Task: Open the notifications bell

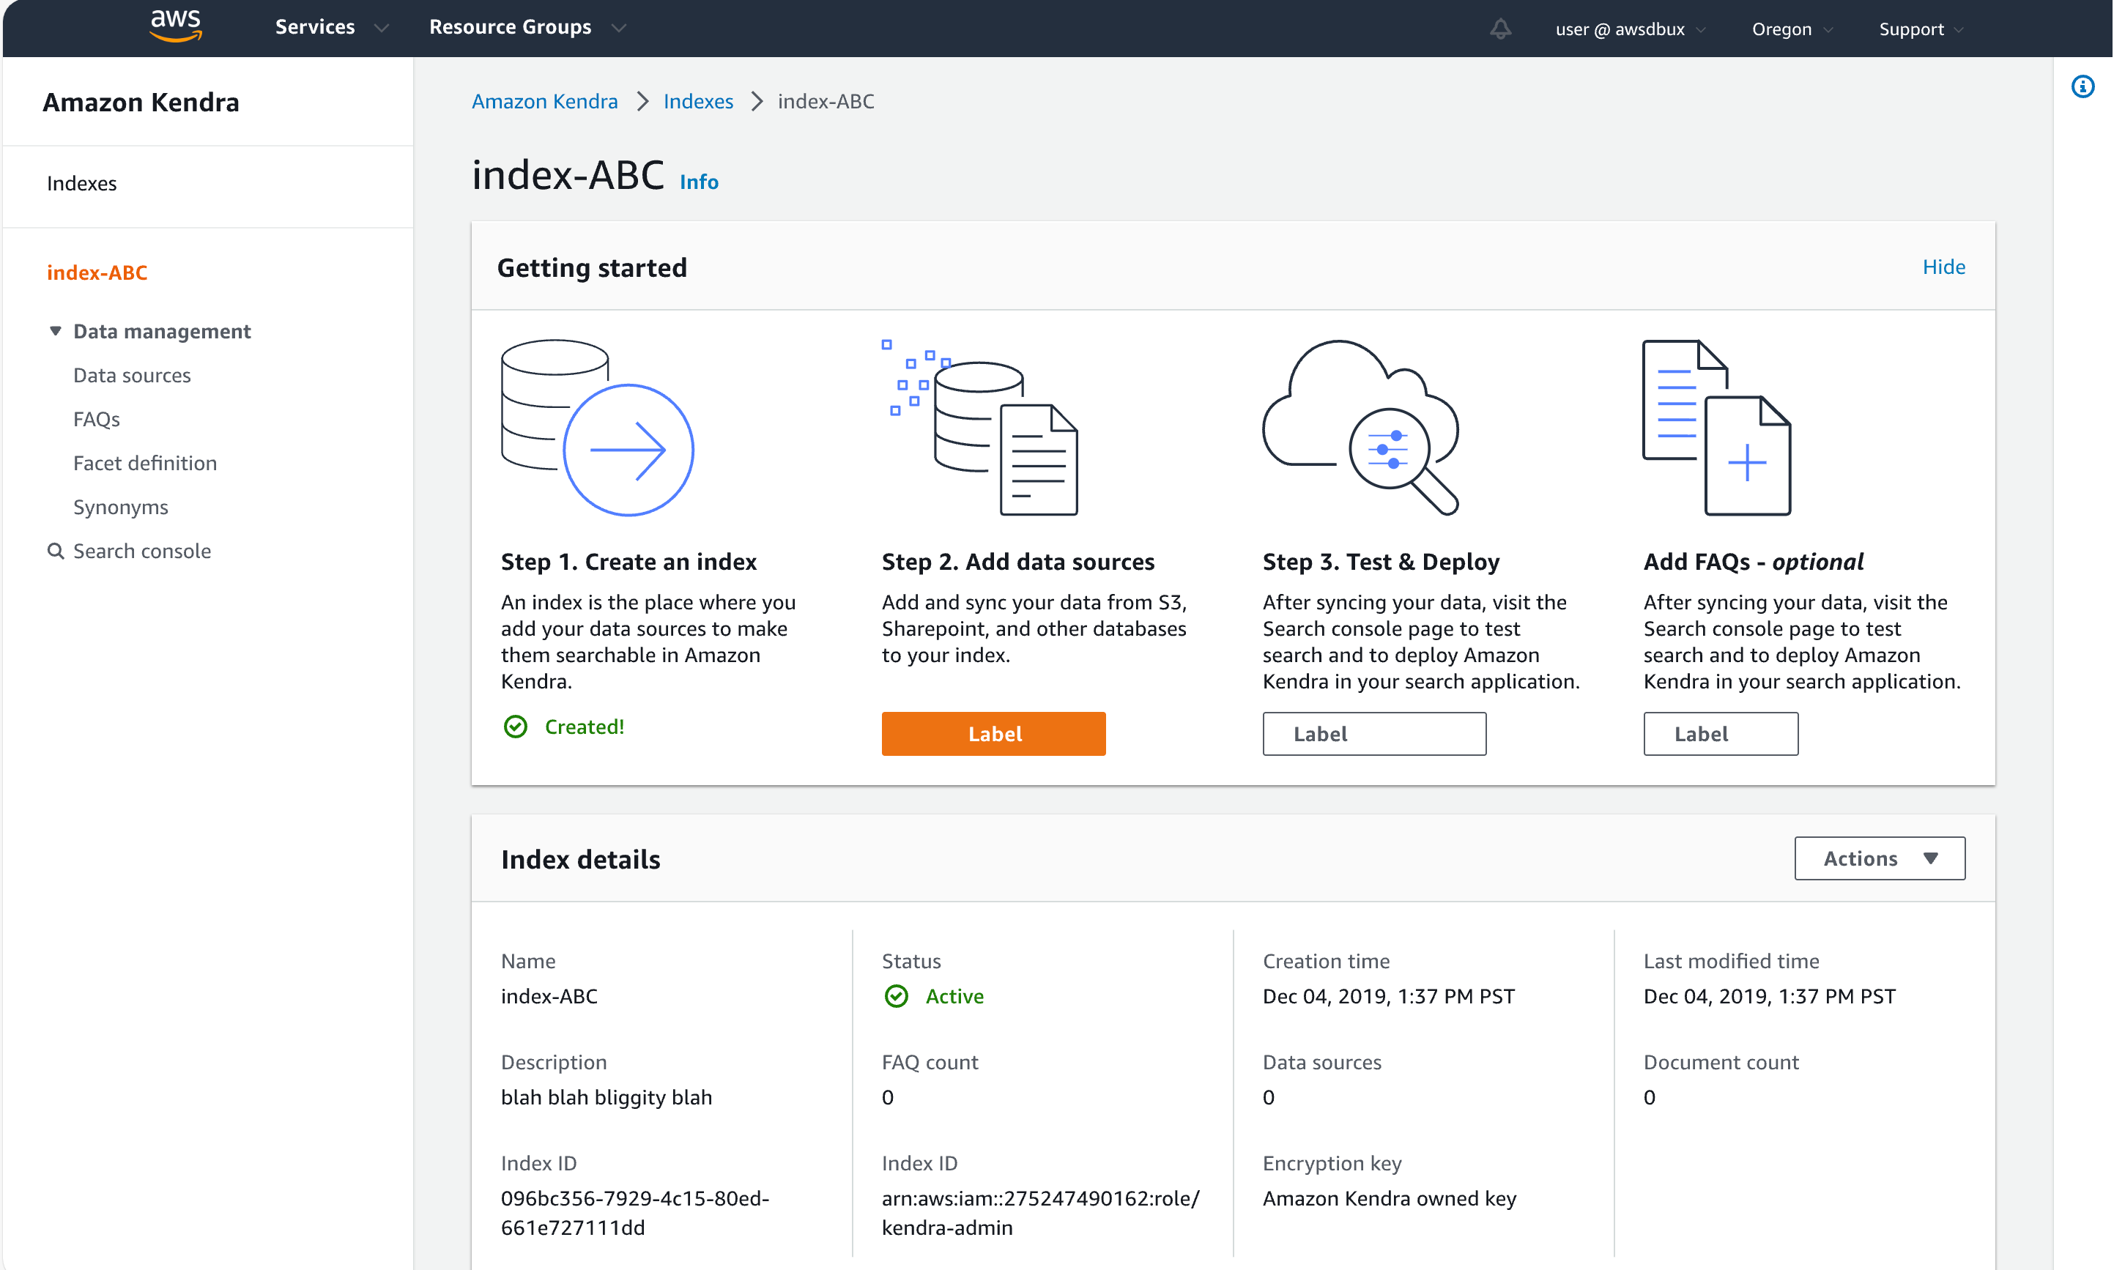Action: pyautogui.click(x=1499, y=29)
